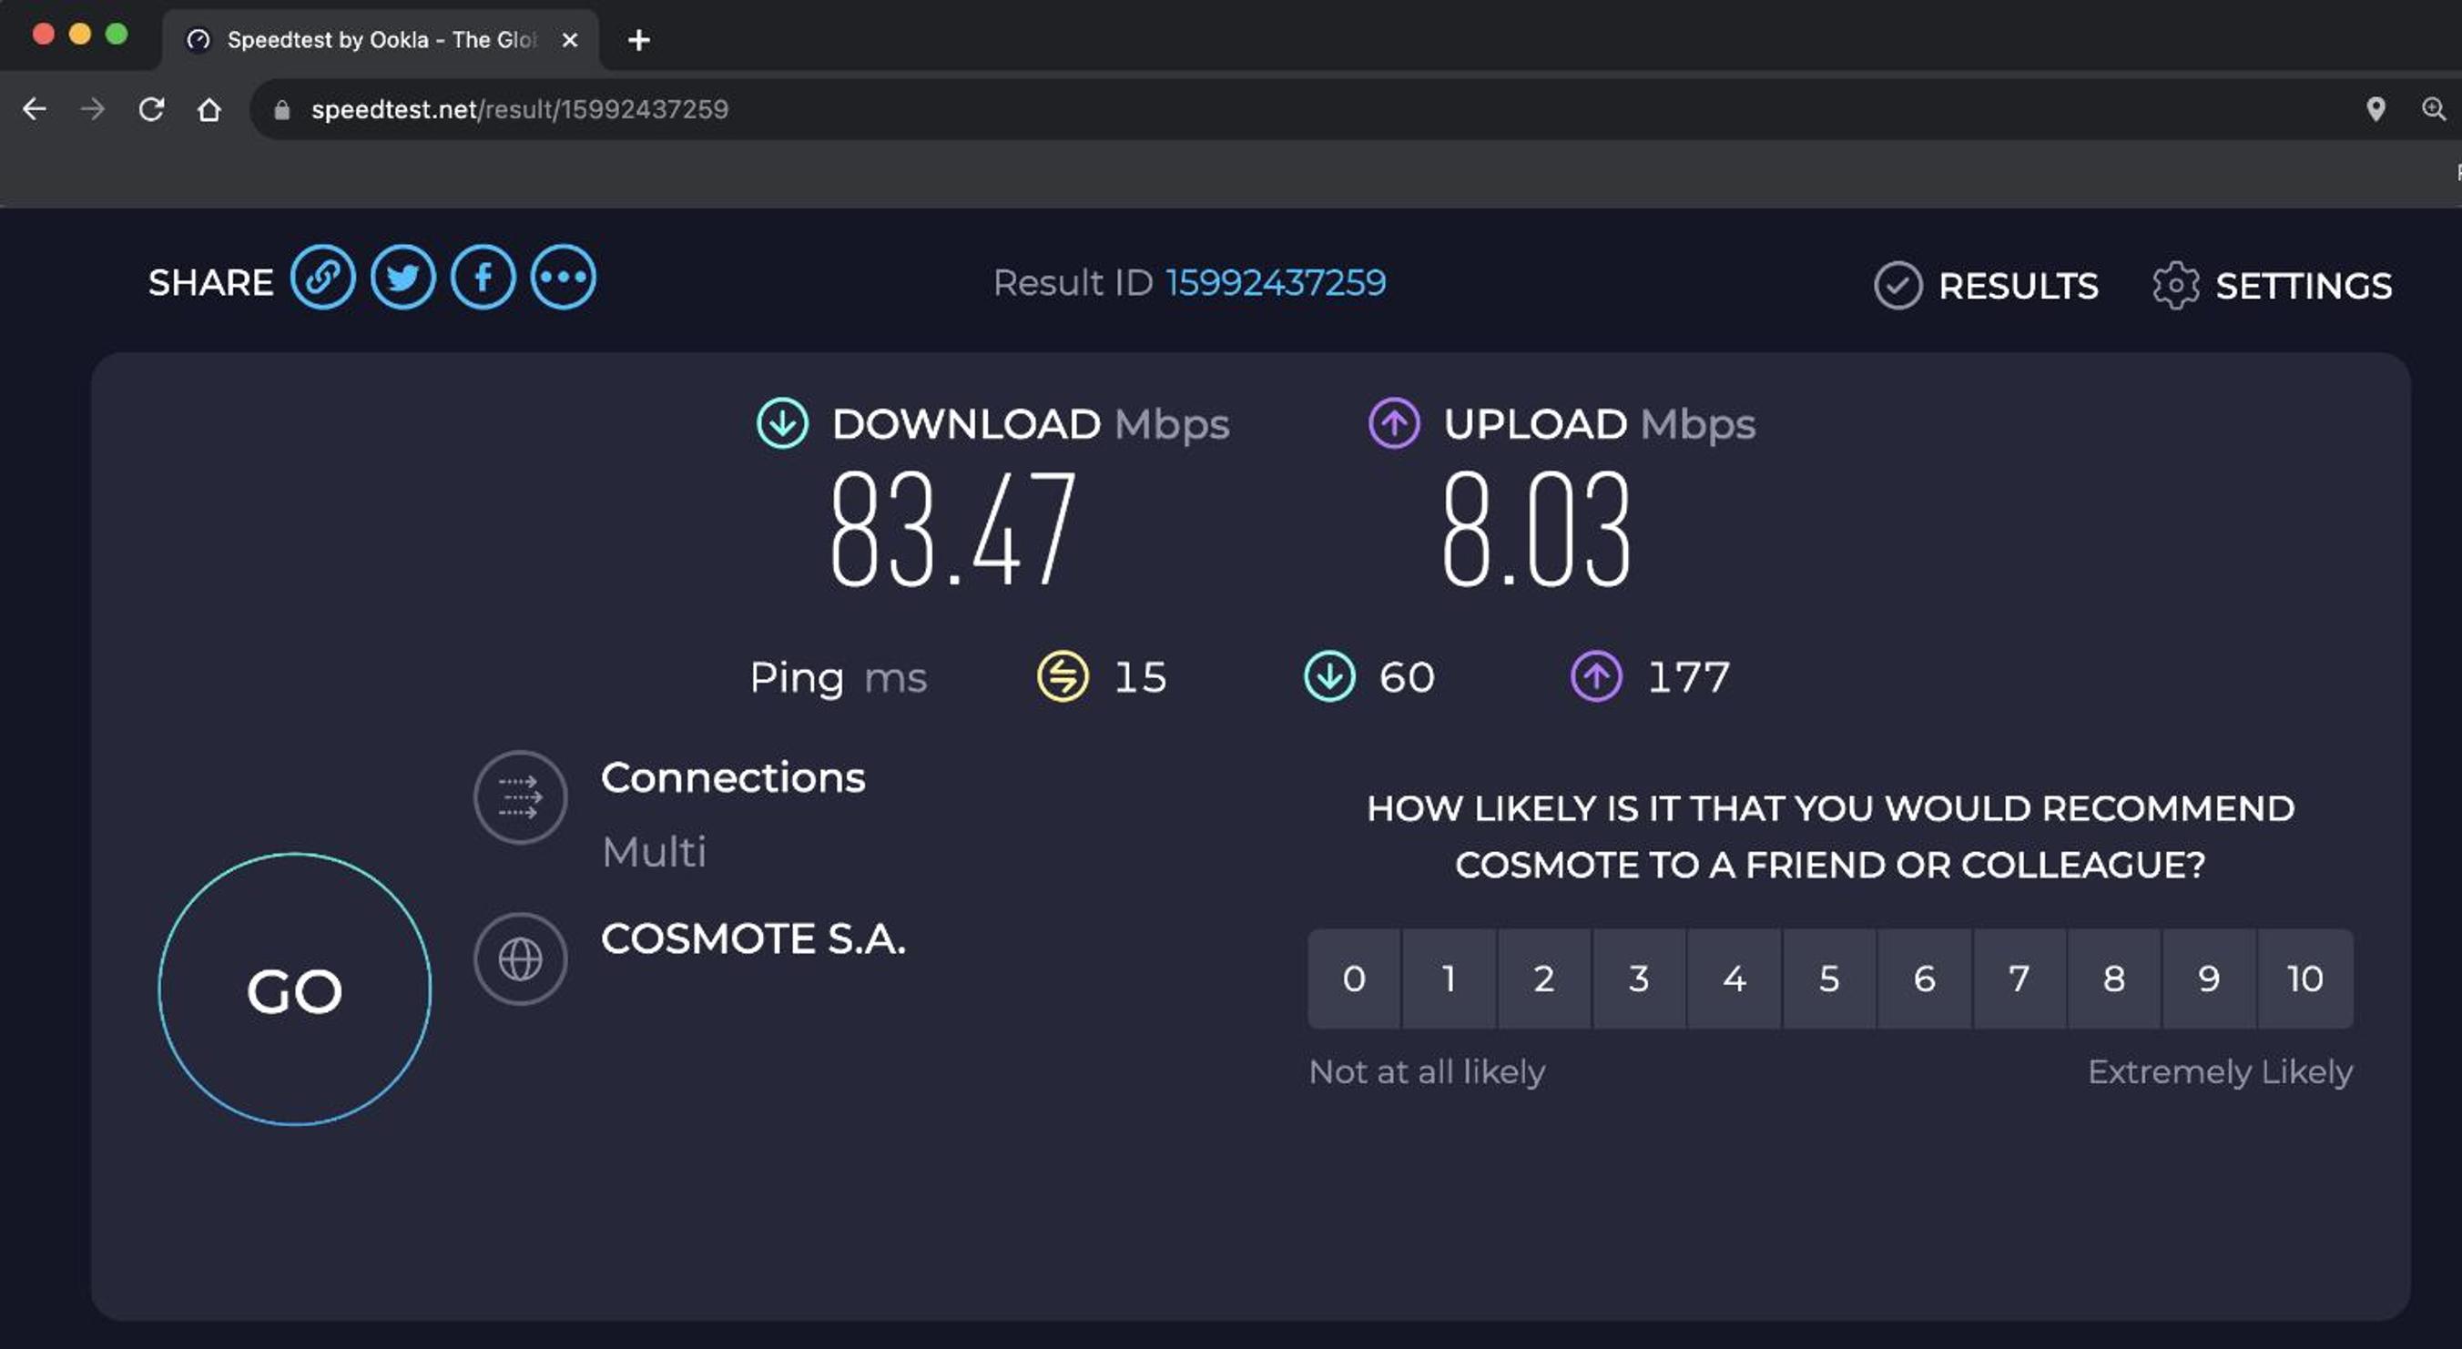Go forward in browser history
Screen dimensions: 2462x1349
[93, 109]
